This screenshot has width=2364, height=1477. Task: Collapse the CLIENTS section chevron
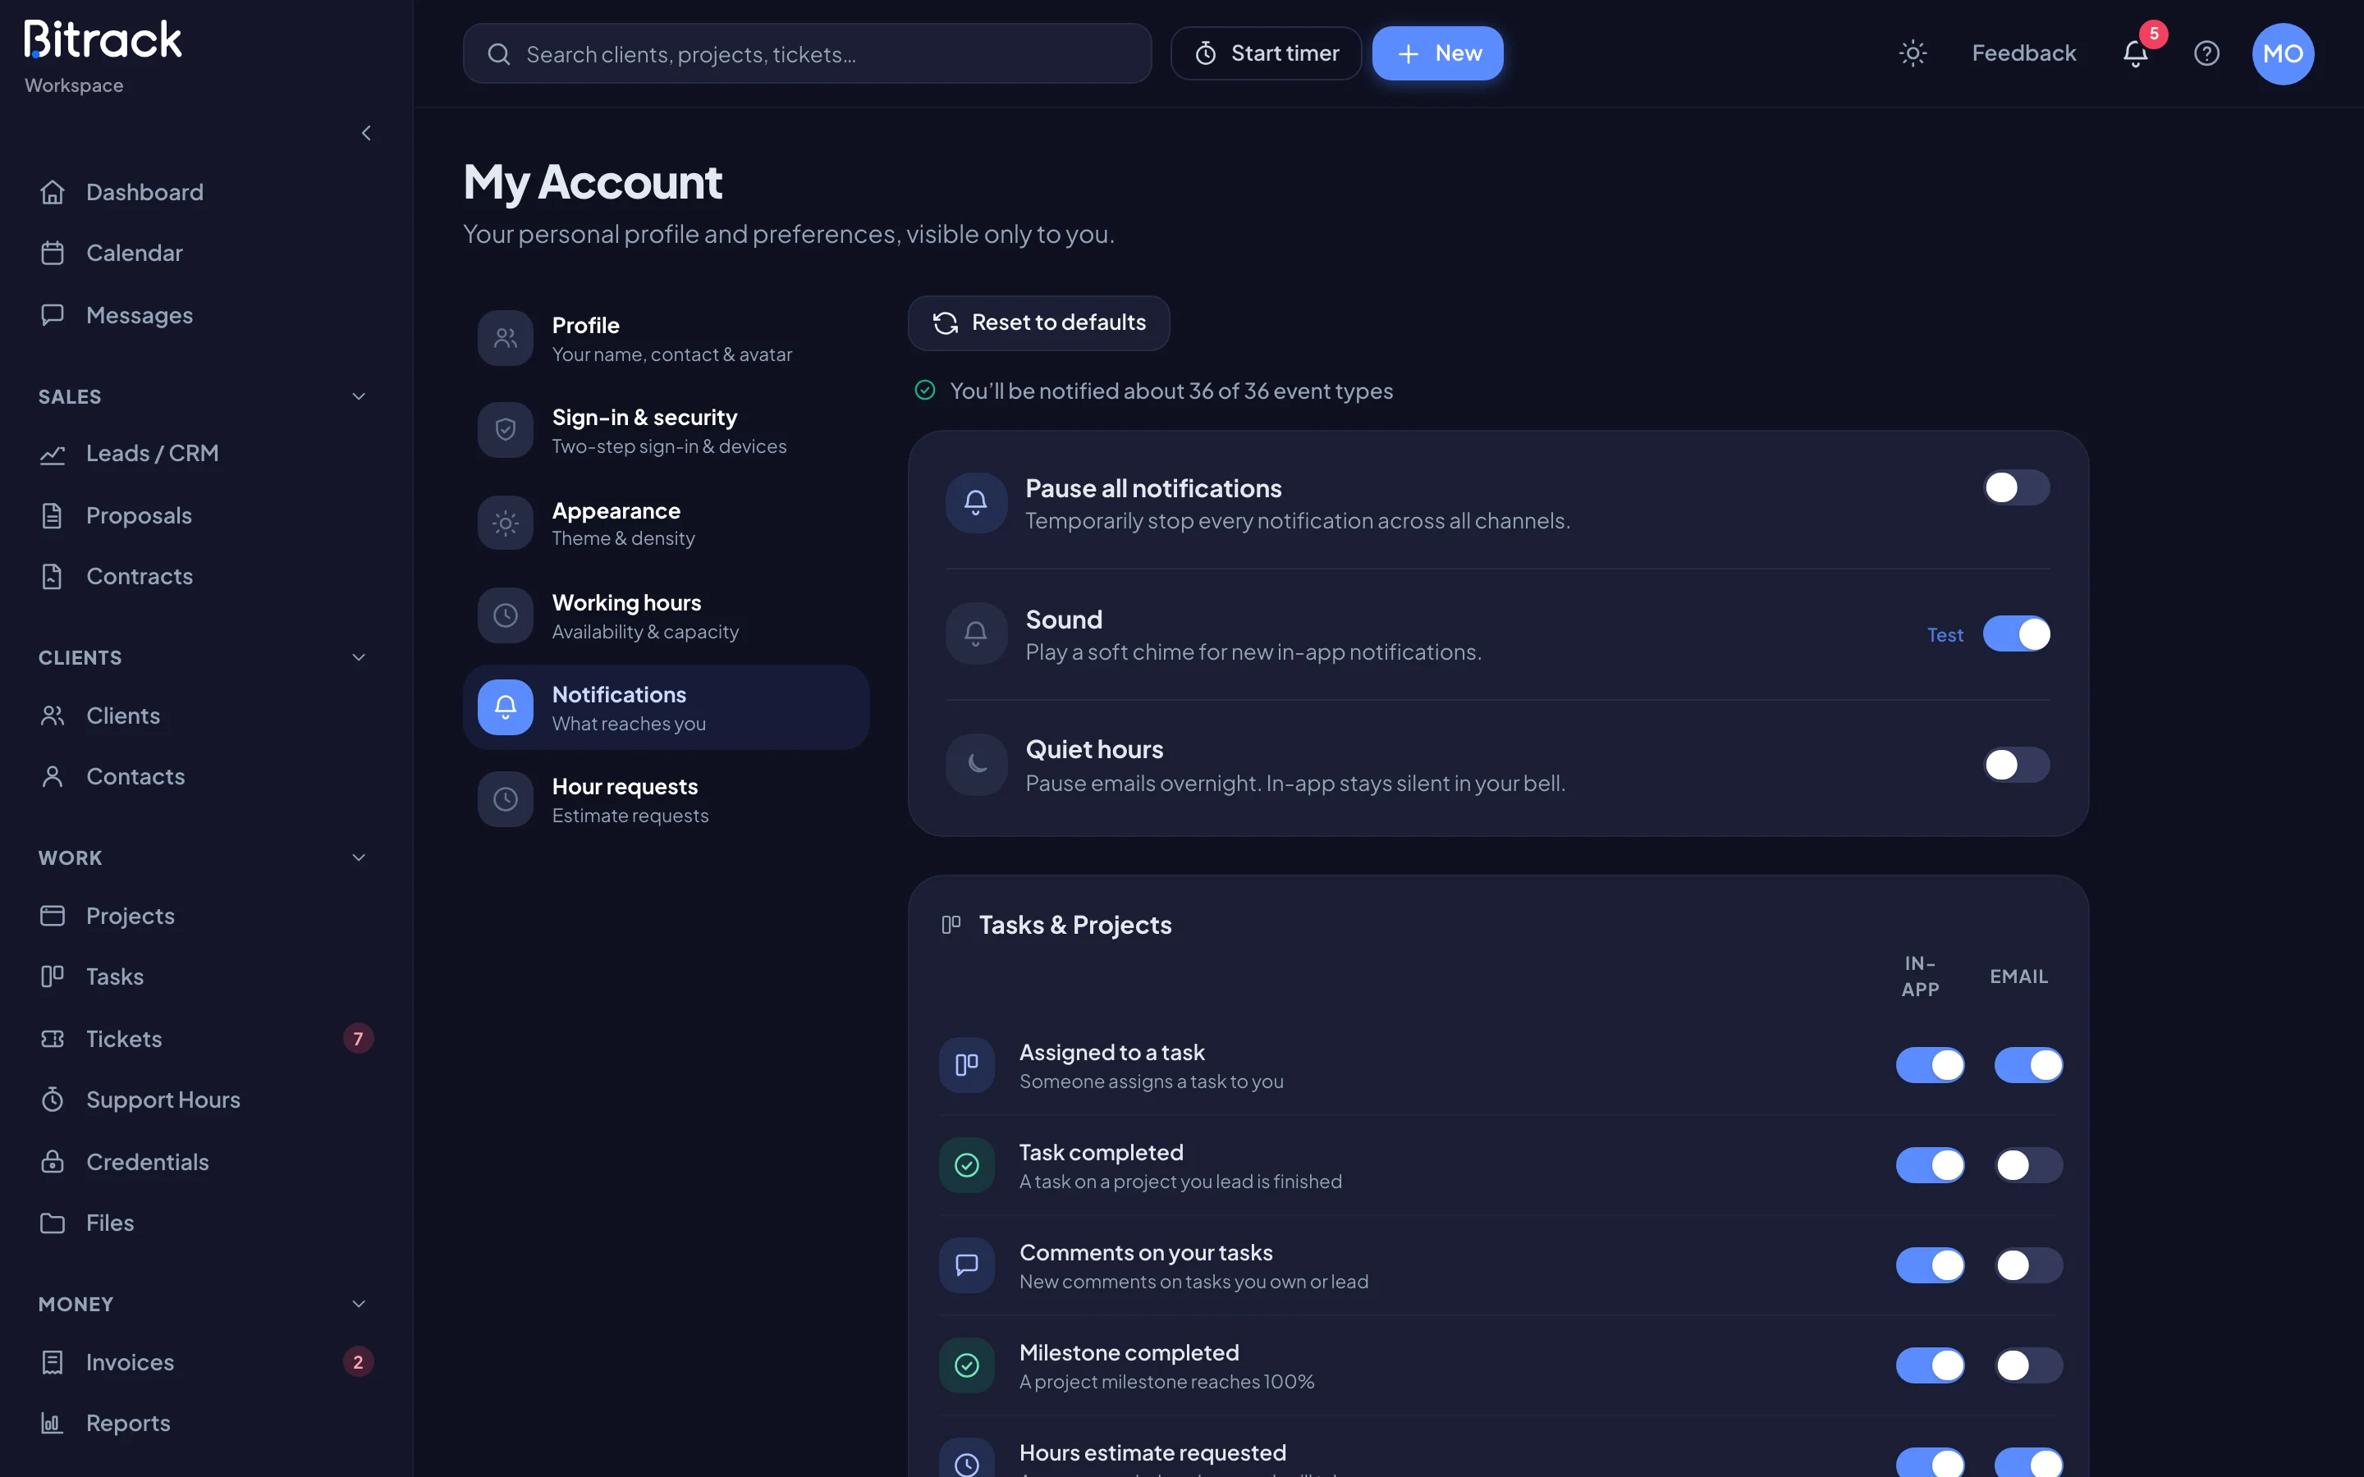[359, 657]
